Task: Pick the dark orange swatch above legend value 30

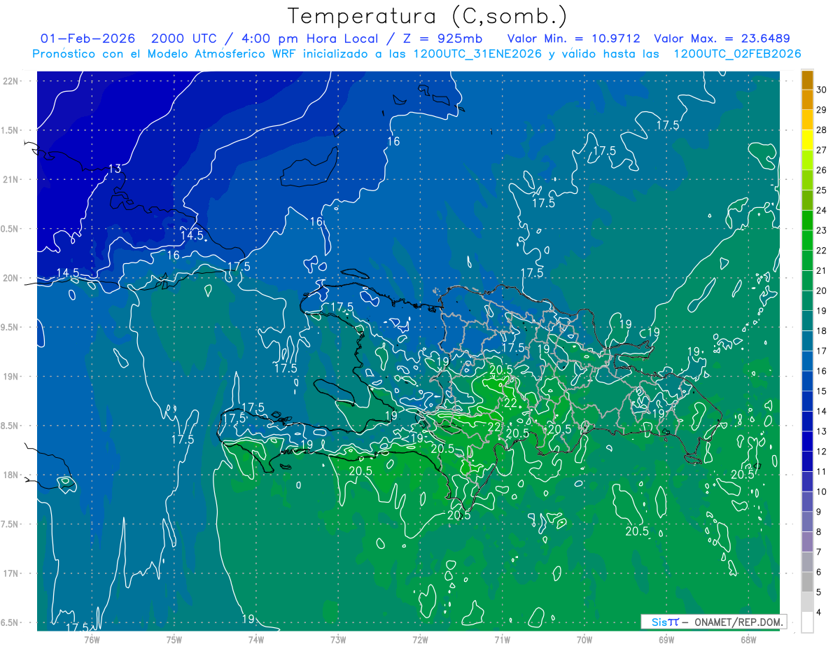Action: tap(807, 80)
